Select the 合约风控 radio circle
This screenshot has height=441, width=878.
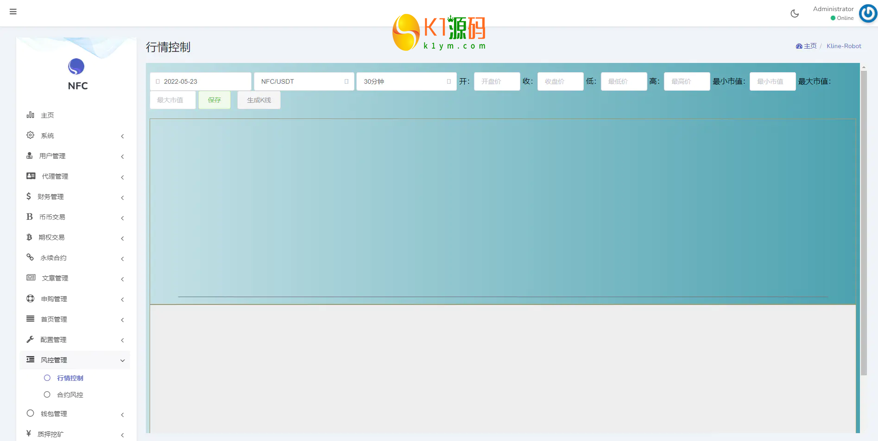pyautogui.click(x=47, y=395)
